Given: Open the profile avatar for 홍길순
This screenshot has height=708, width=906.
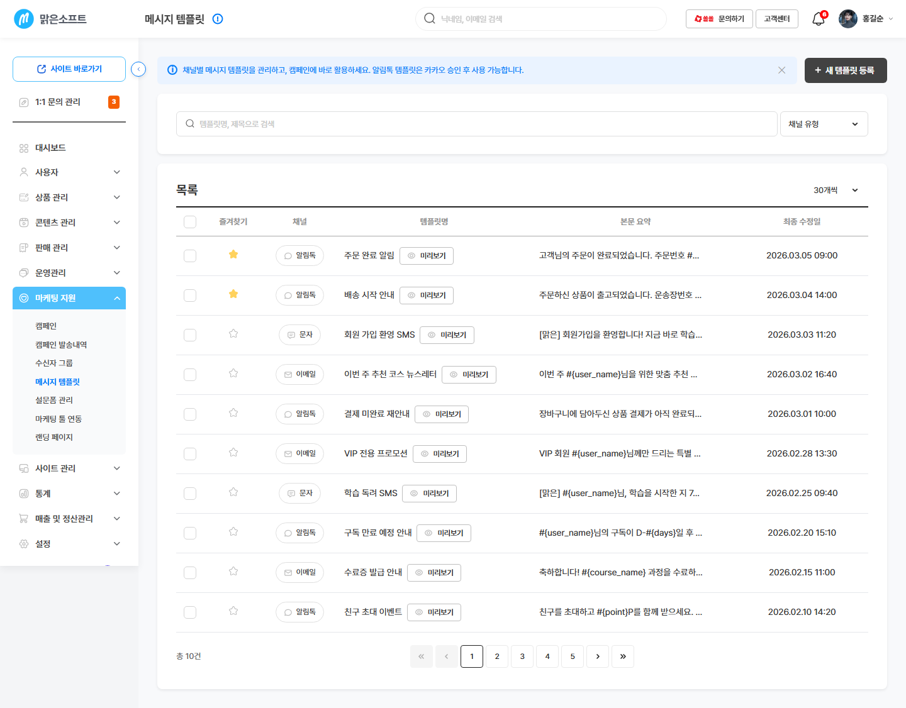Looking at the screenshot, I should tap(847, 19).
